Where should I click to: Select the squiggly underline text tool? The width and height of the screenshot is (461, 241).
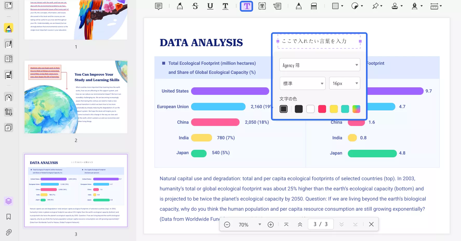coord(225,6)
